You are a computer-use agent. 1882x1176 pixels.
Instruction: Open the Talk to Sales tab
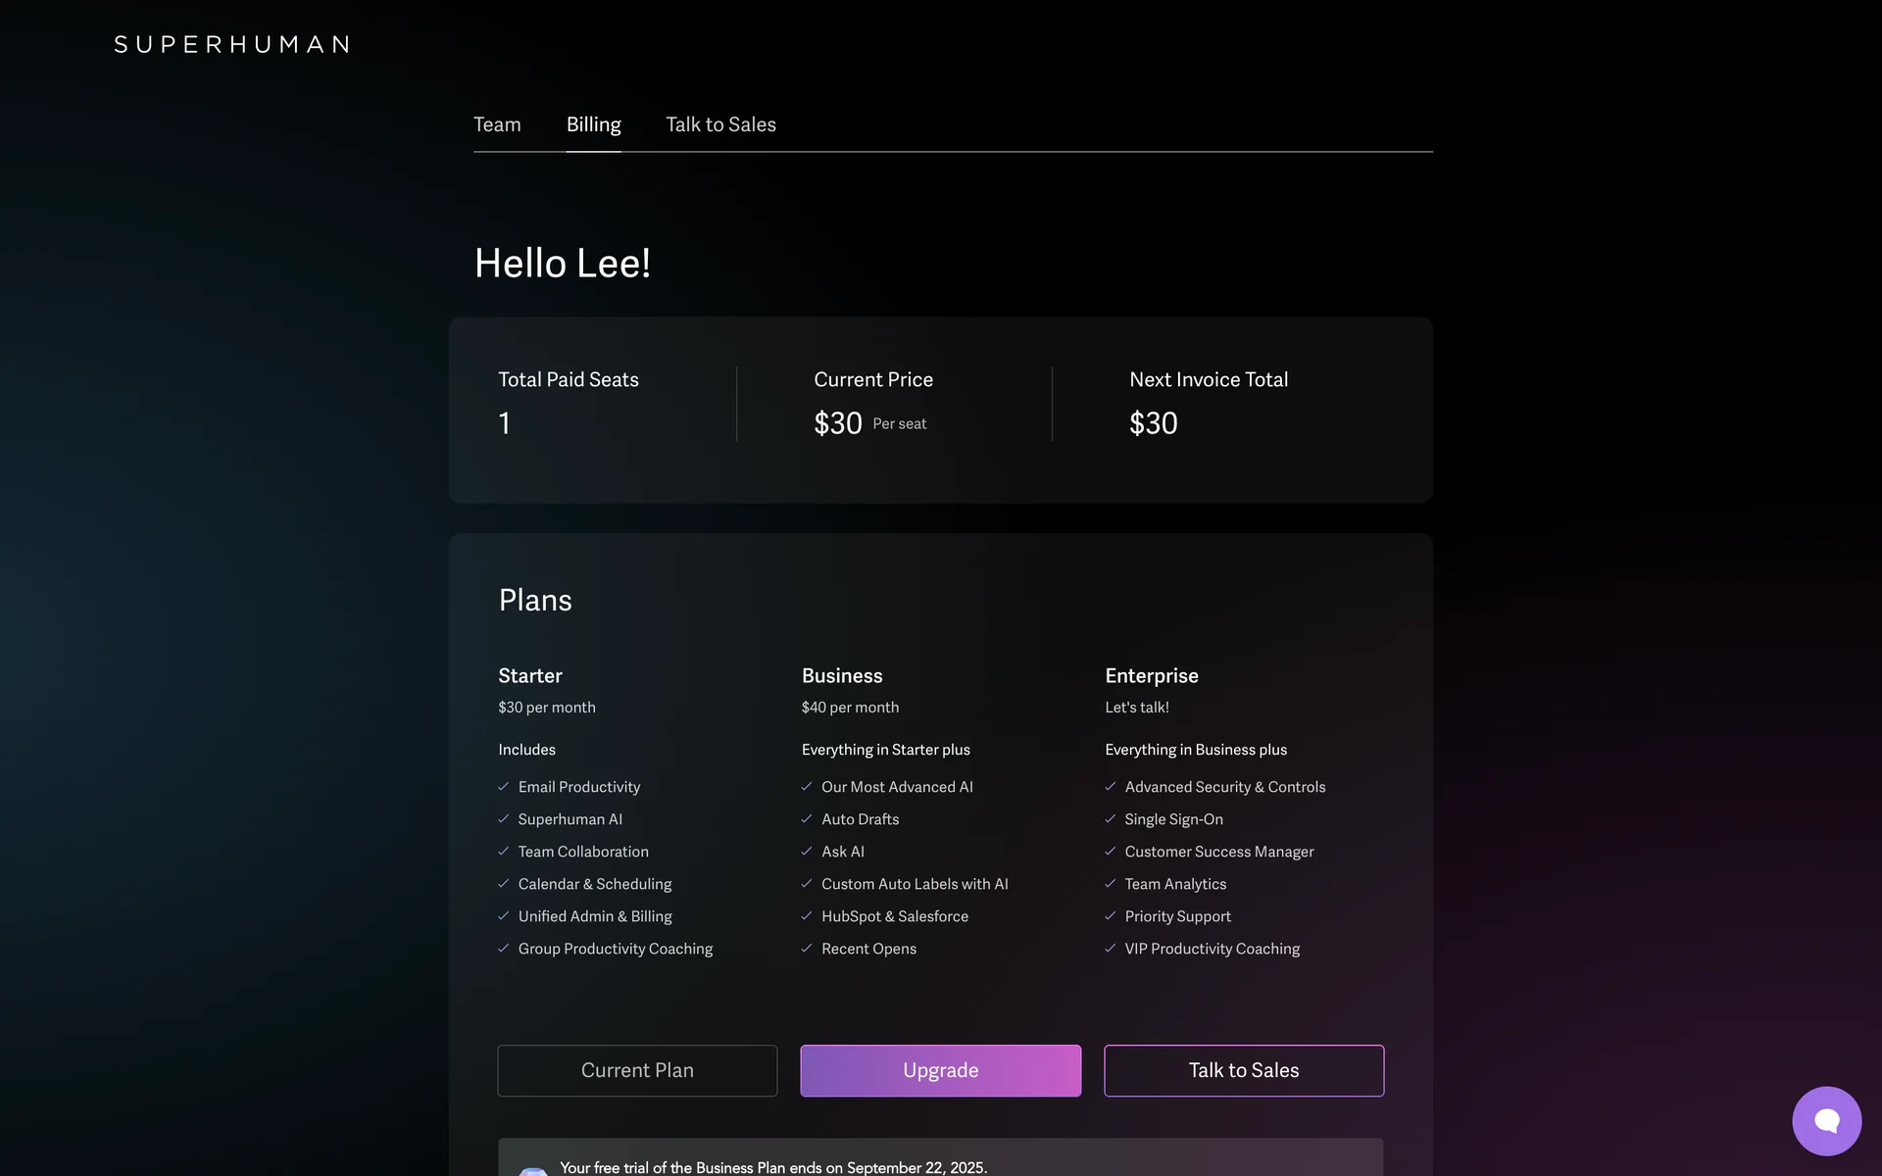(720, 124)
